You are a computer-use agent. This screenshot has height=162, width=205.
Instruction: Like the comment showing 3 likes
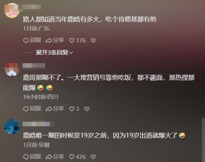point(74,109)
